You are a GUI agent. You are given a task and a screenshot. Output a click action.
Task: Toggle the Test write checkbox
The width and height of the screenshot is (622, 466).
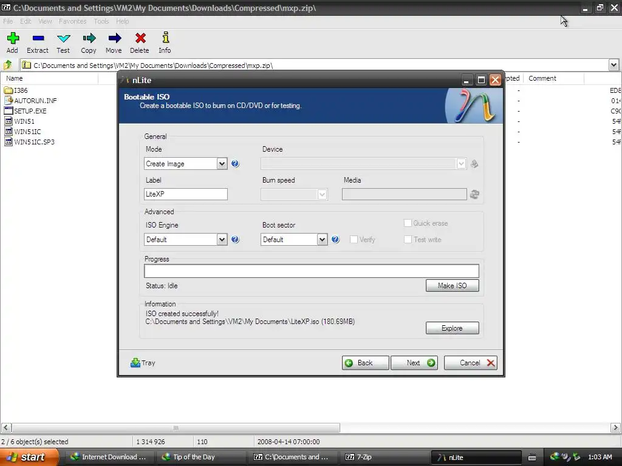408,239
